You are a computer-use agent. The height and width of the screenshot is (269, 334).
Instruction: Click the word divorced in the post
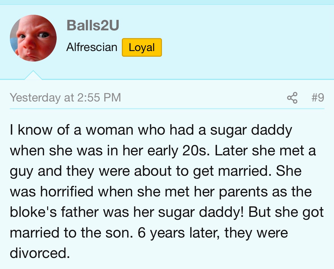40,253
